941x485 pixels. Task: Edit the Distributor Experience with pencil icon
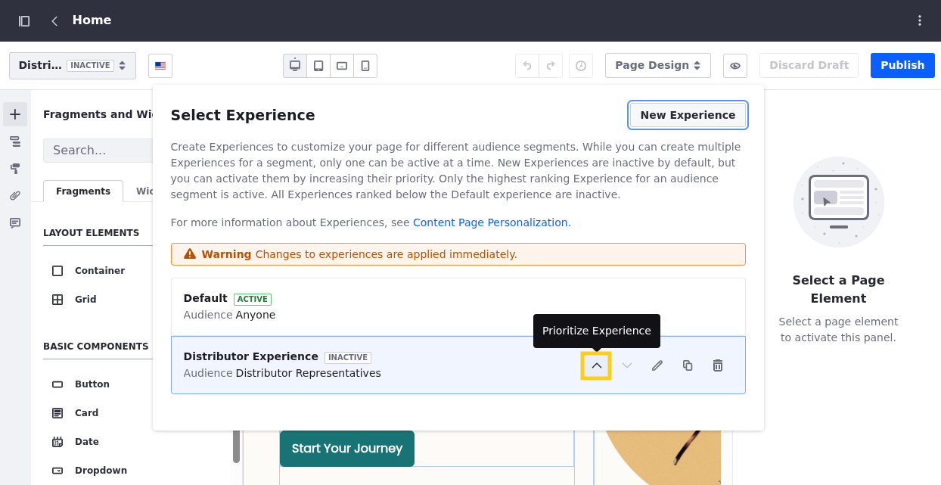(x=657, y=365)
